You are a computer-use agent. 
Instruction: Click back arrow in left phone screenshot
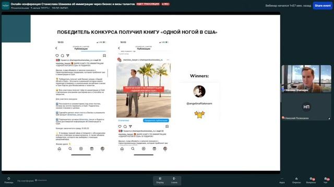(x=56, y=48)
